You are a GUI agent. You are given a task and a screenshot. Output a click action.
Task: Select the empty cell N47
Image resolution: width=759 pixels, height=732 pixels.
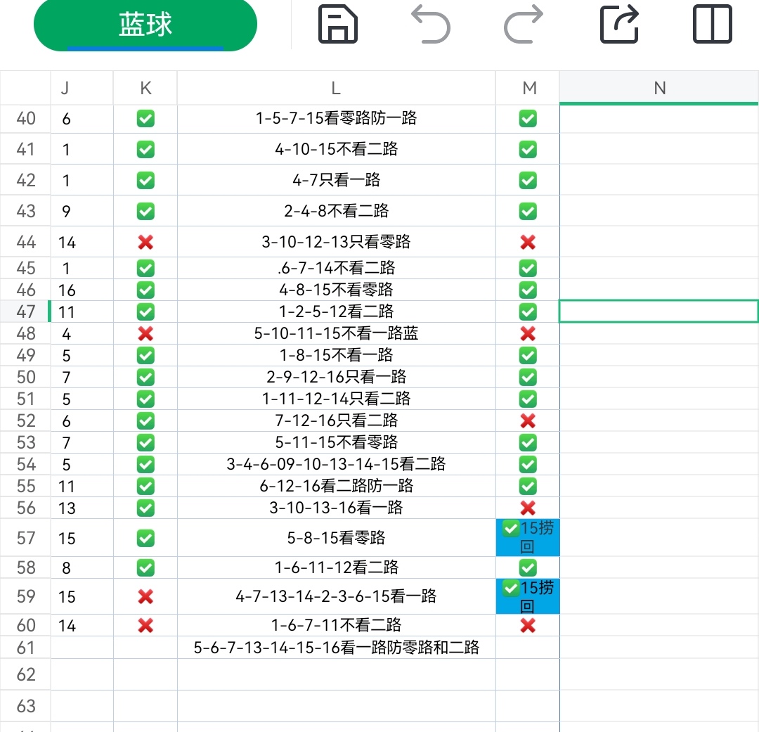659,312
